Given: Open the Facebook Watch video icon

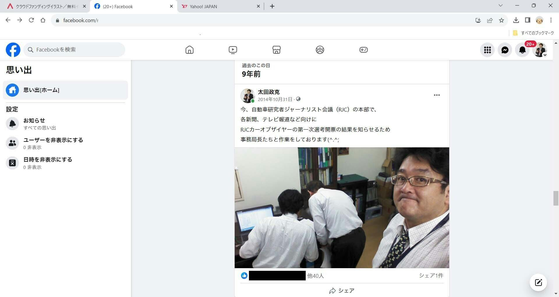Looking at the screenshot, I should (233, 50).
